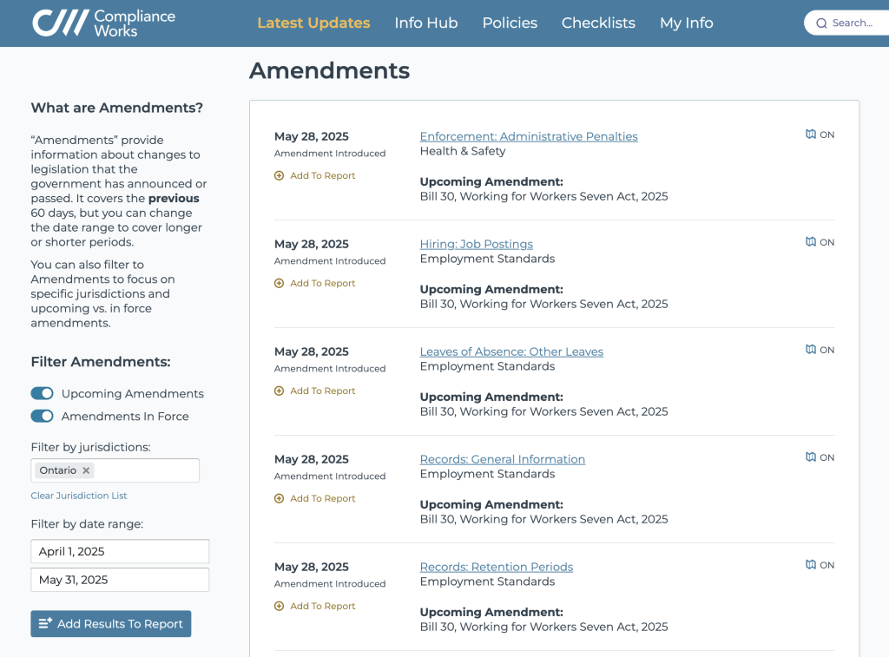This screenshot has width=889, height=657.
Task: Click the Add To Report plus icon under Enforcement: Administrative Penalties
Action: pyautogui.click(x=279, y=175)
